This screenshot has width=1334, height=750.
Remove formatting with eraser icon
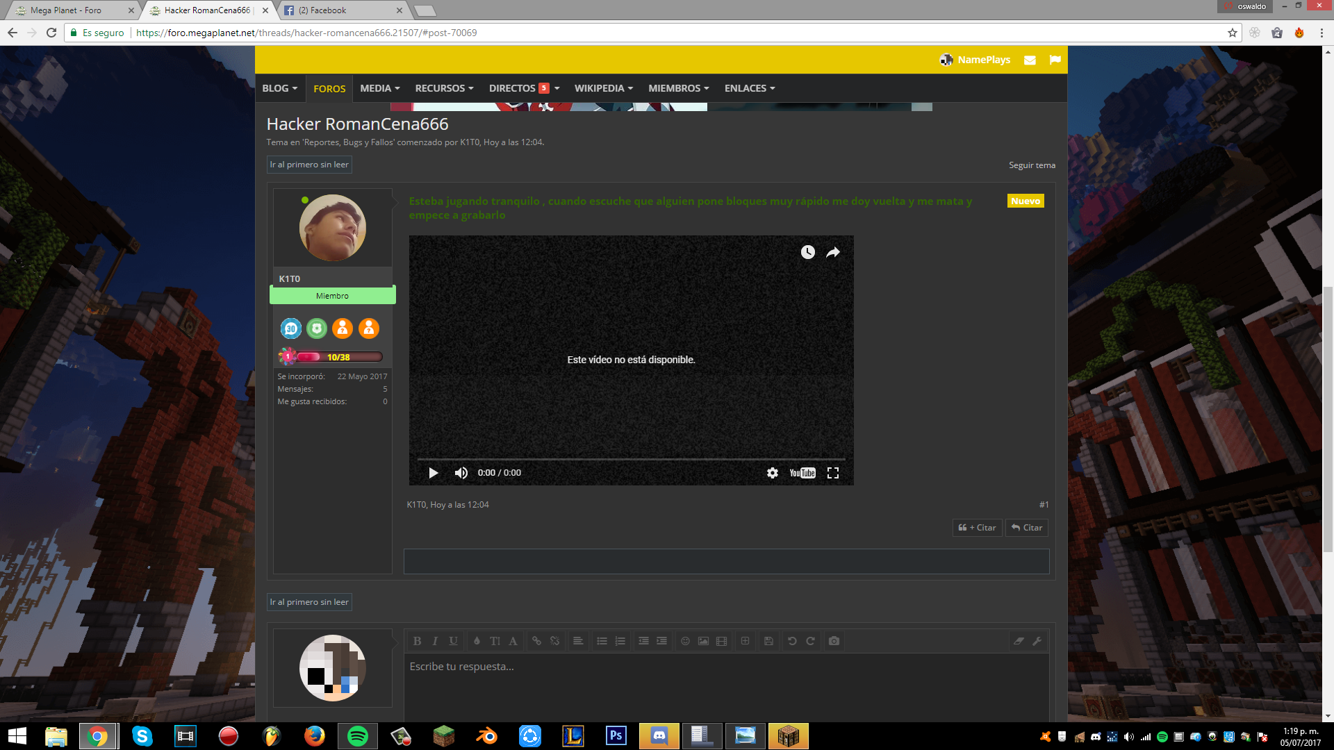(1019, 641)
